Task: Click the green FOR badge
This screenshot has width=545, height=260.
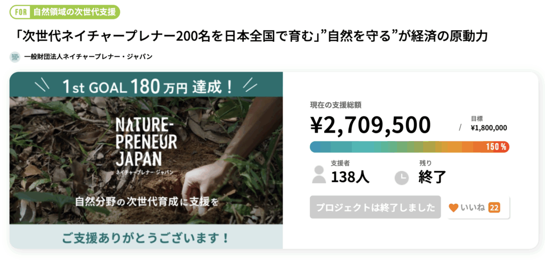Action: (19, 11)
